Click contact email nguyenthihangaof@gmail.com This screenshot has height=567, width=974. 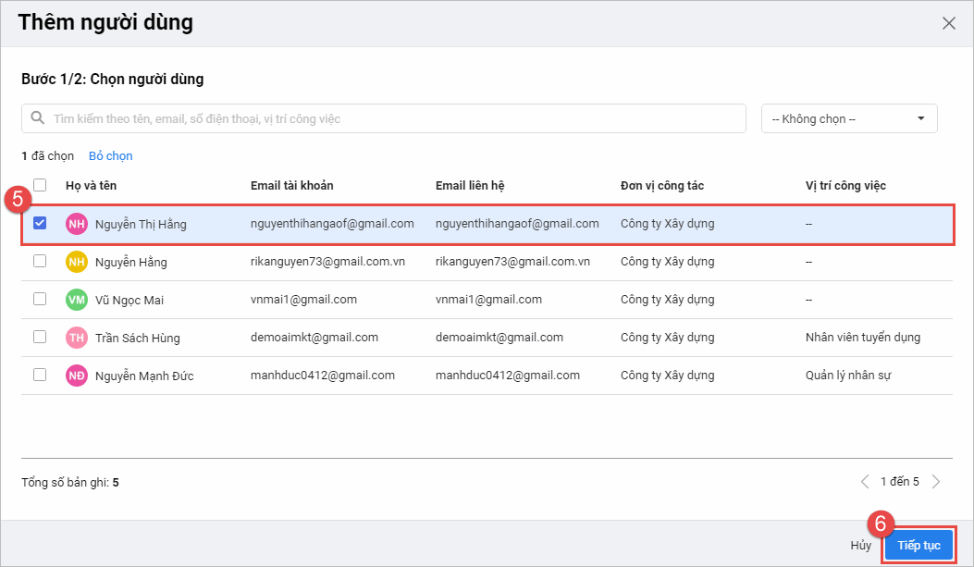pyautogui.click(x=517, y=224)
